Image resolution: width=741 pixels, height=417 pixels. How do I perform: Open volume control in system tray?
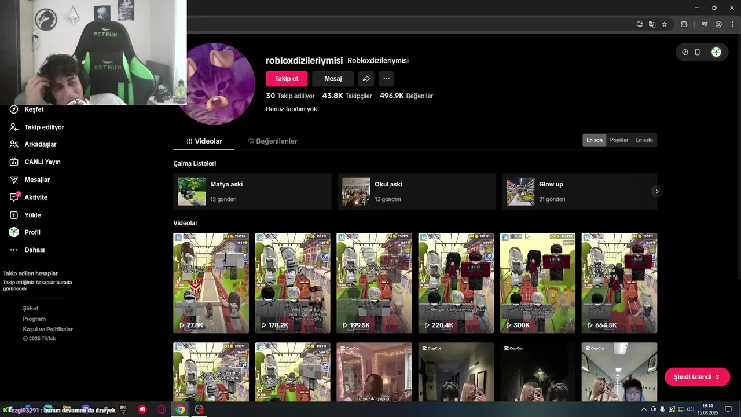point(690,409)
